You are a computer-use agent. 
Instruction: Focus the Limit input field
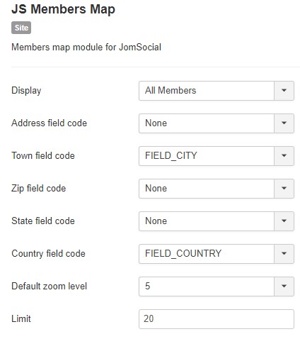pos(217,319)
